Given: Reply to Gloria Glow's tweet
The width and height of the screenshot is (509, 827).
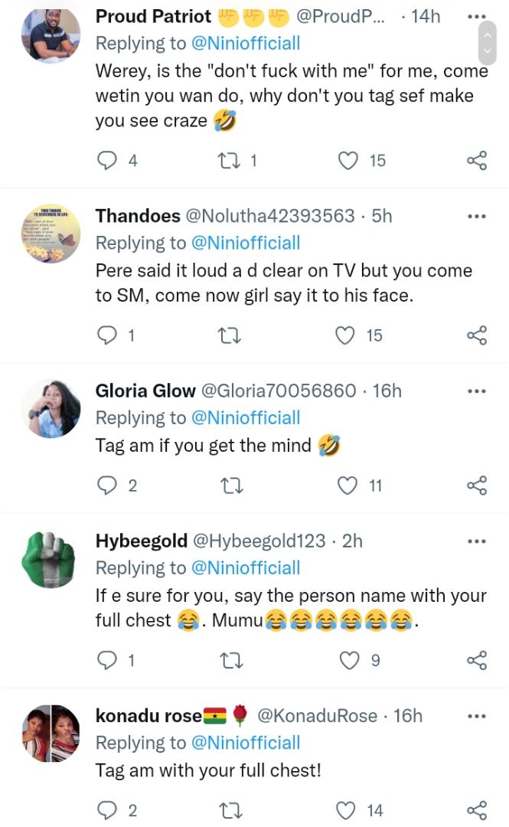Looking at the screenshot, I should pyautogui.click(x=109, y=485).
